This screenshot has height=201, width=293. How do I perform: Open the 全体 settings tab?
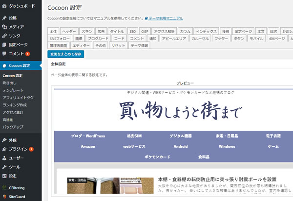(53, 31)
